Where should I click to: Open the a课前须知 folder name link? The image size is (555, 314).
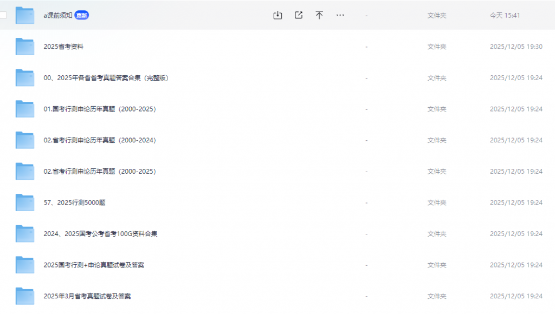[57, 16]
